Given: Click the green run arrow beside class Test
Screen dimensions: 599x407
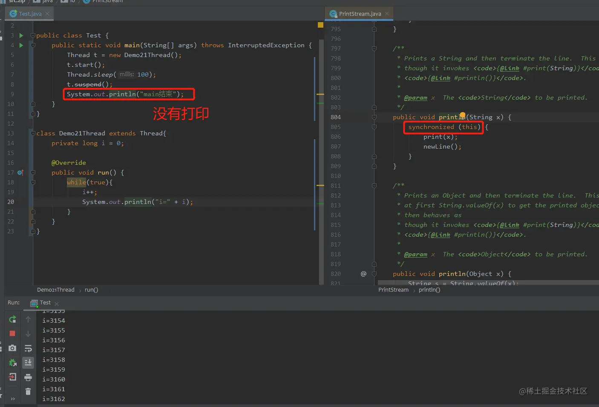Looking at the screenshot, I should coord(21,35).
